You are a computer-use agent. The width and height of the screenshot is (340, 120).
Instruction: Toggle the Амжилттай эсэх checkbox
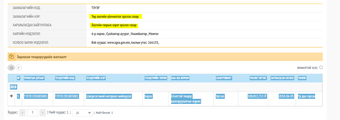pos(321,67)
